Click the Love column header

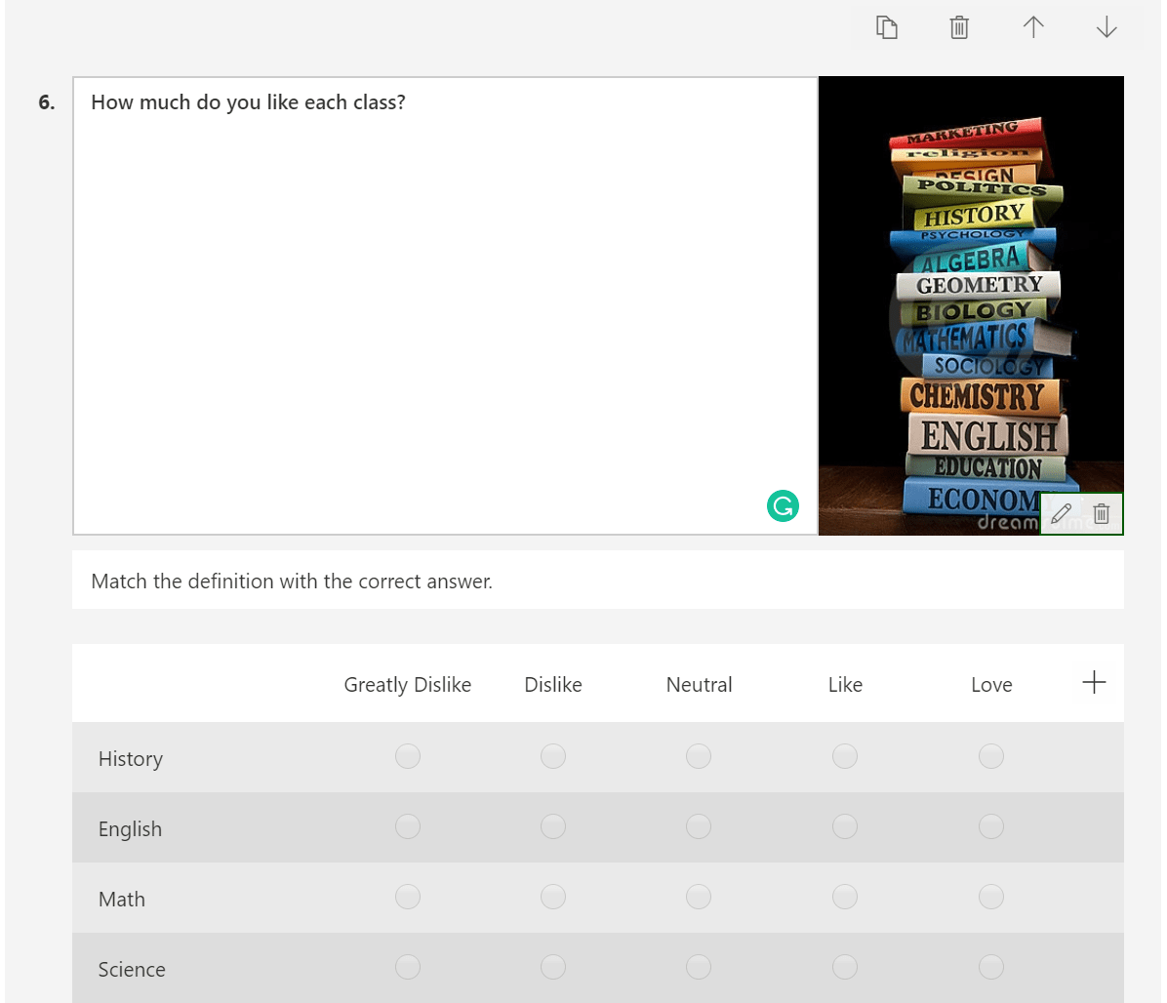991,685
